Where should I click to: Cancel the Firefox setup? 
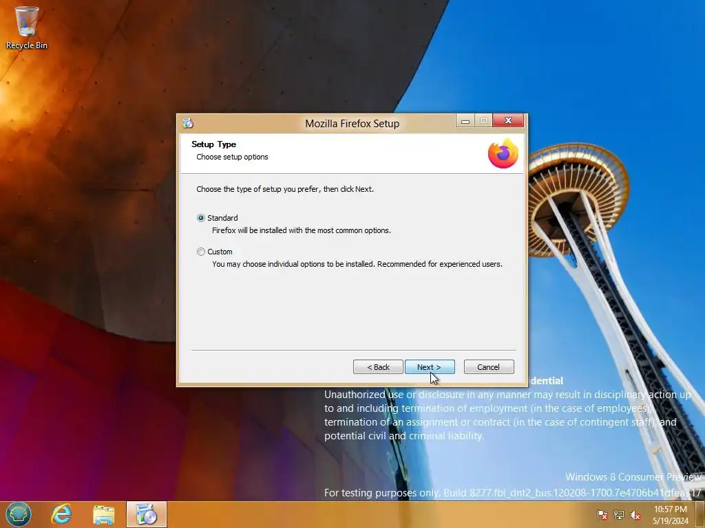(489, 367)
